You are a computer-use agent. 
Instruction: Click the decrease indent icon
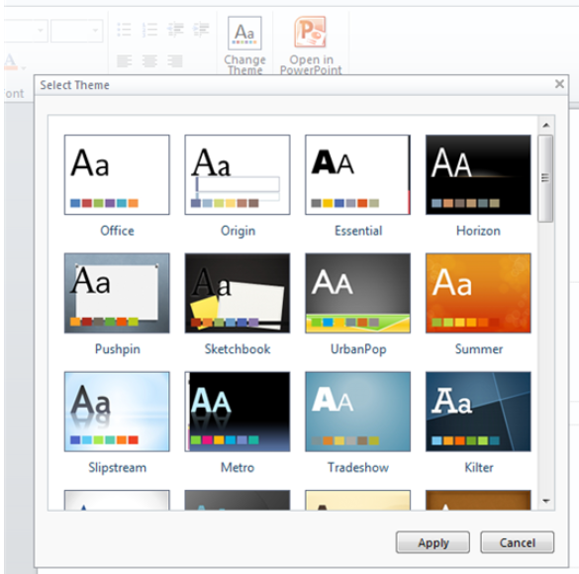click(x=175, y=30)
